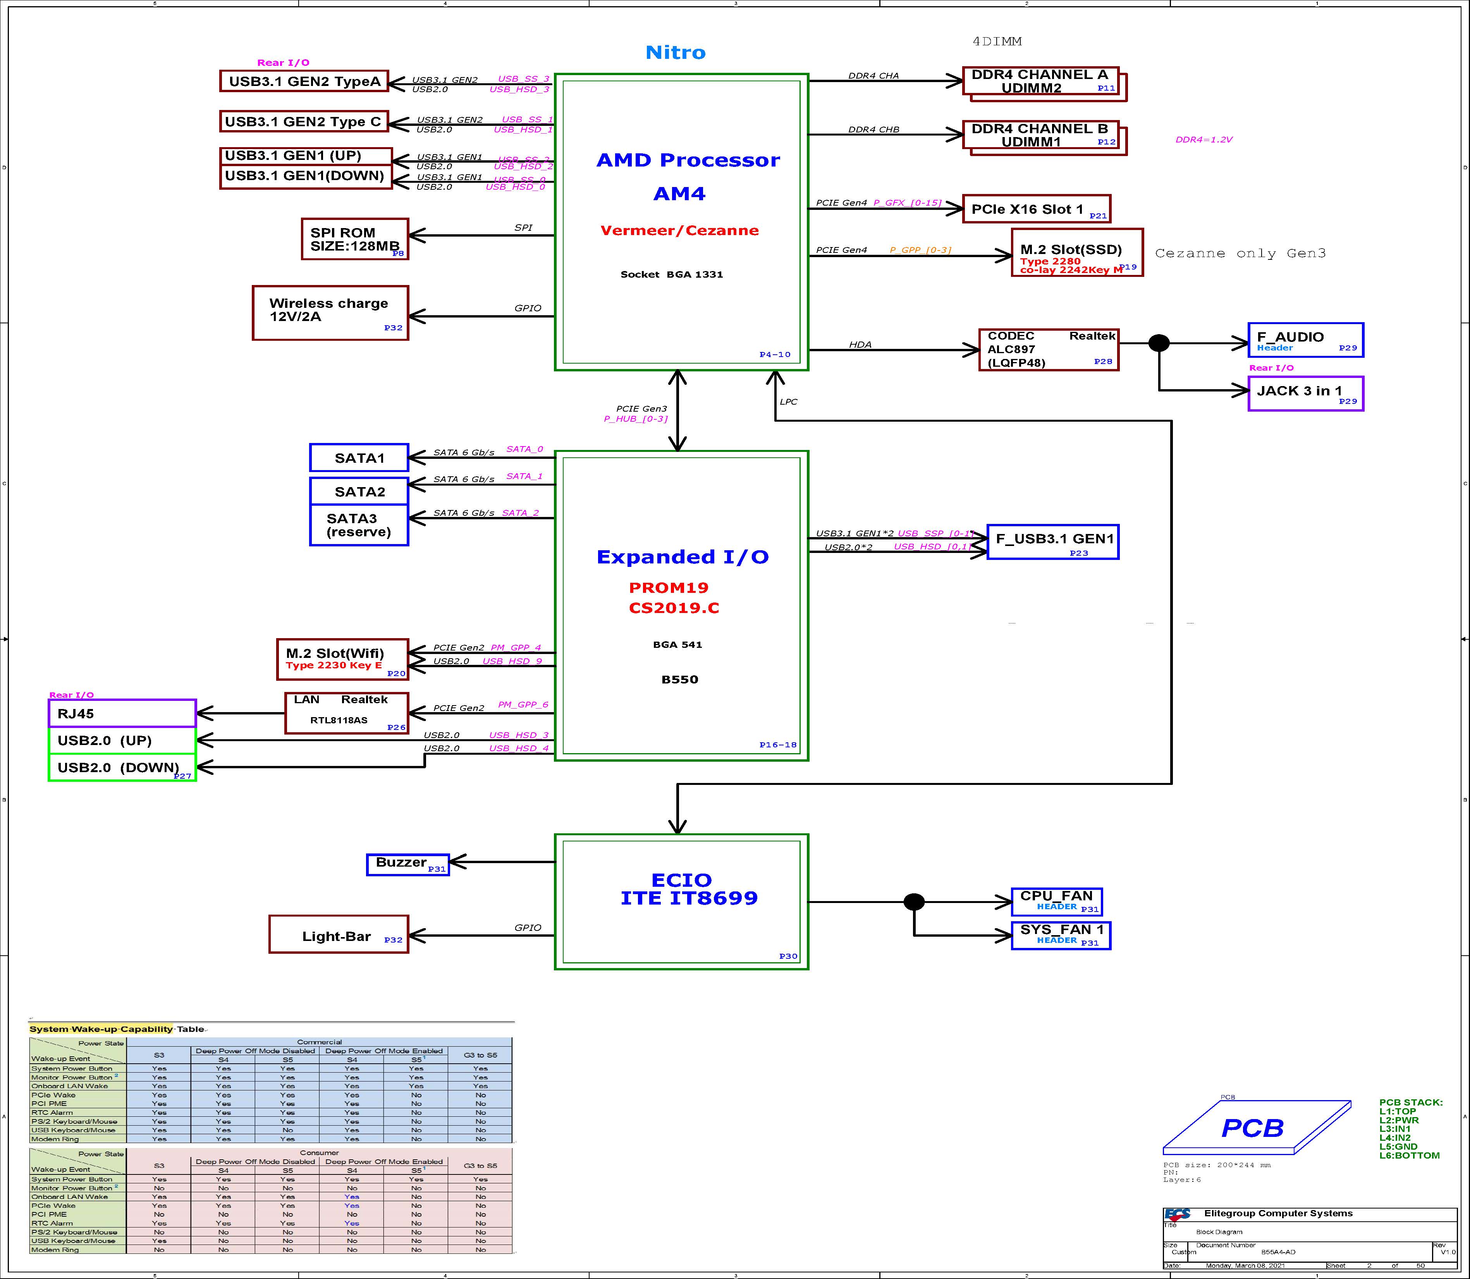Select the USB2.0 (DOWN) box
The image size is (1470, 1279).
tap(122, 767)
